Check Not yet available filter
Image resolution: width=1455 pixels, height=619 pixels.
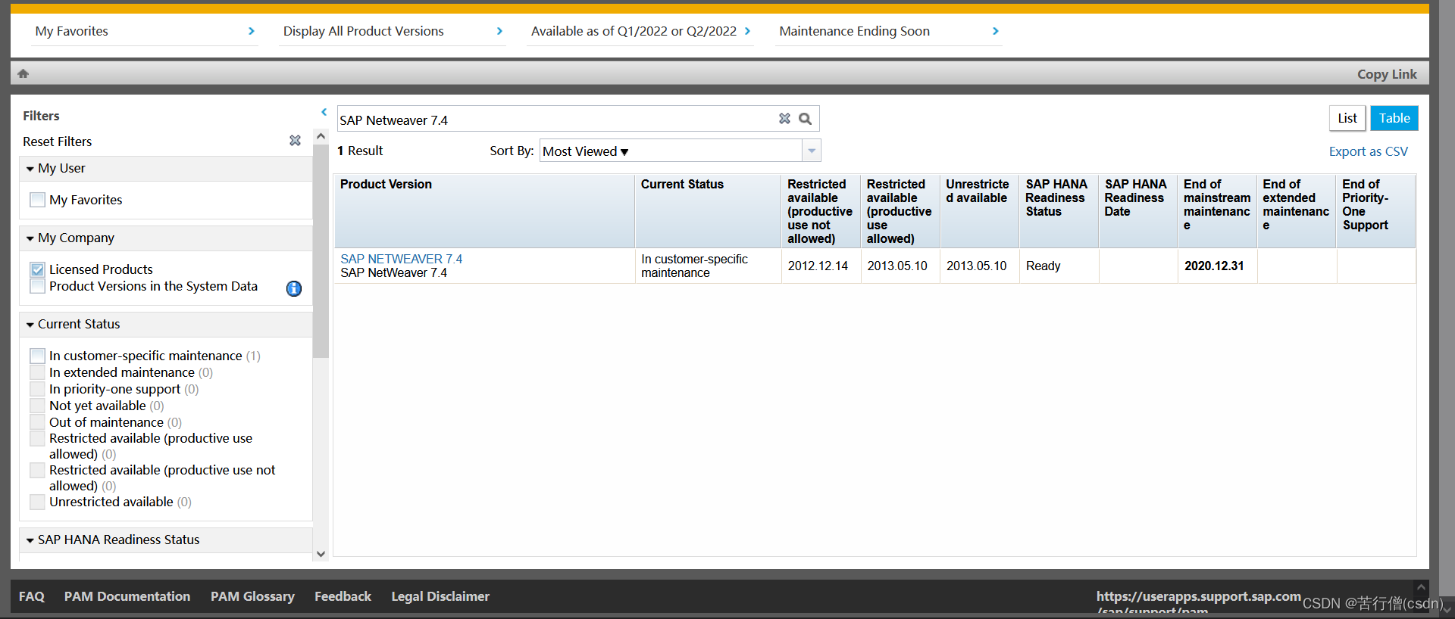pos(37,406)
